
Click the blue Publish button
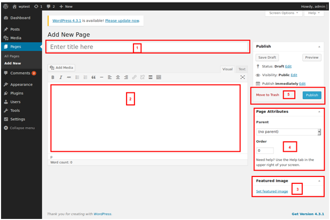point(312,95)
